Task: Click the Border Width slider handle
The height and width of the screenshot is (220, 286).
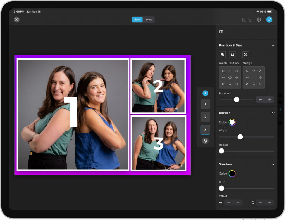Action: click(x=240, y=137)
